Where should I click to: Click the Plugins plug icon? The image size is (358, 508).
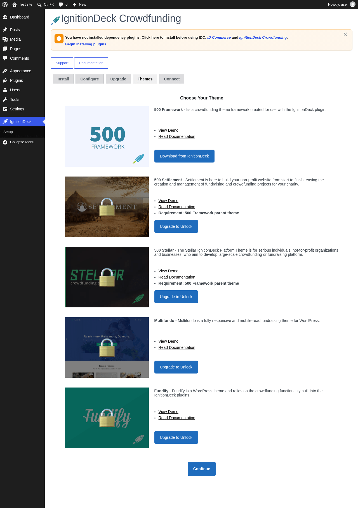click(5, 80)
